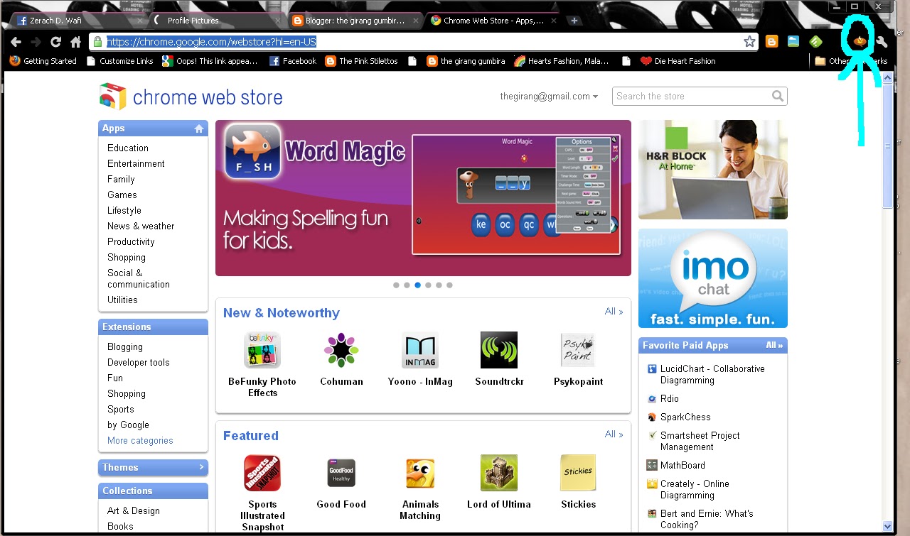Viewport: 910px width, 536px height.
Task: Open the Art & Design collection
Action: coord(134,510)
